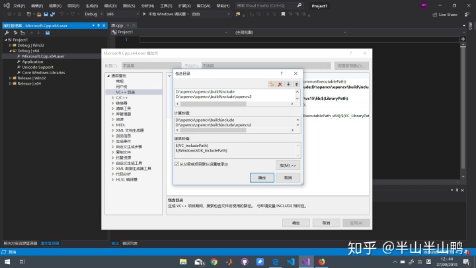The height and width of the screenshot is (268, 476).
Task: Expand the Release | x64 node
Action: (x=11, y=83)
